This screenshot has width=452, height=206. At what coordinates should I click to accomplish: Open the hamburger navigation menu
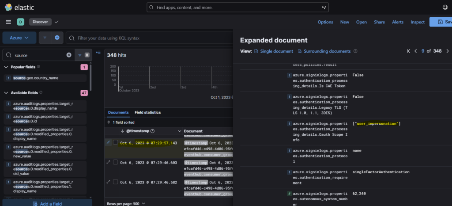pos(8,22)
